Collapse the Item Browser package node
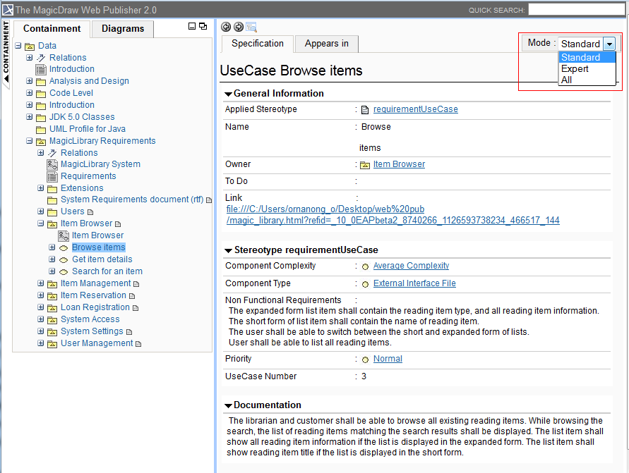The height and width of the screenshot is (473, 629). 41,223
